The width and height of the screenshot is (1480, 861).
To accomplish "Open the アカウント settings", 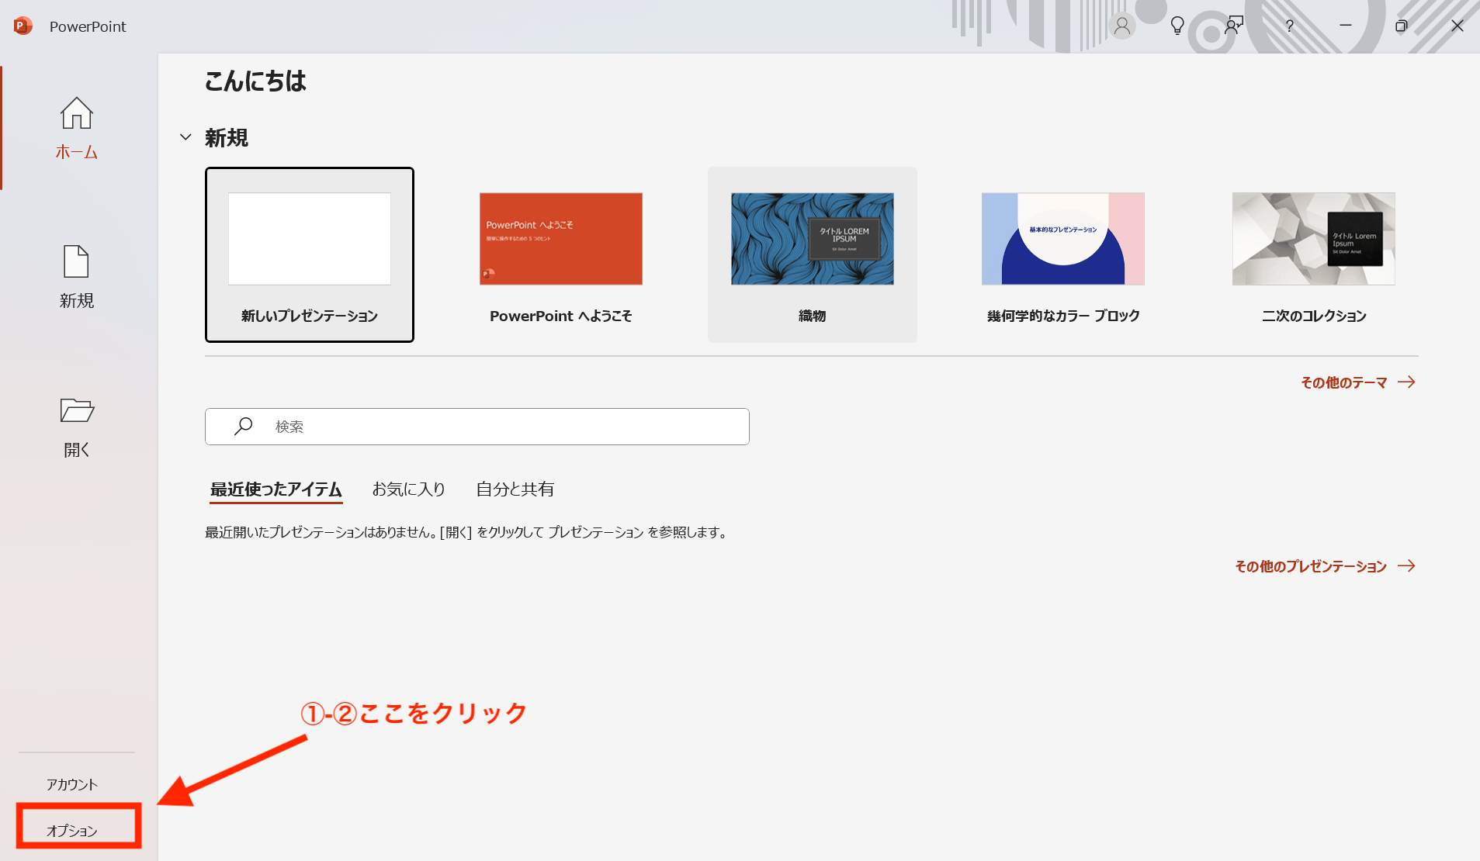I will (71, 783).
